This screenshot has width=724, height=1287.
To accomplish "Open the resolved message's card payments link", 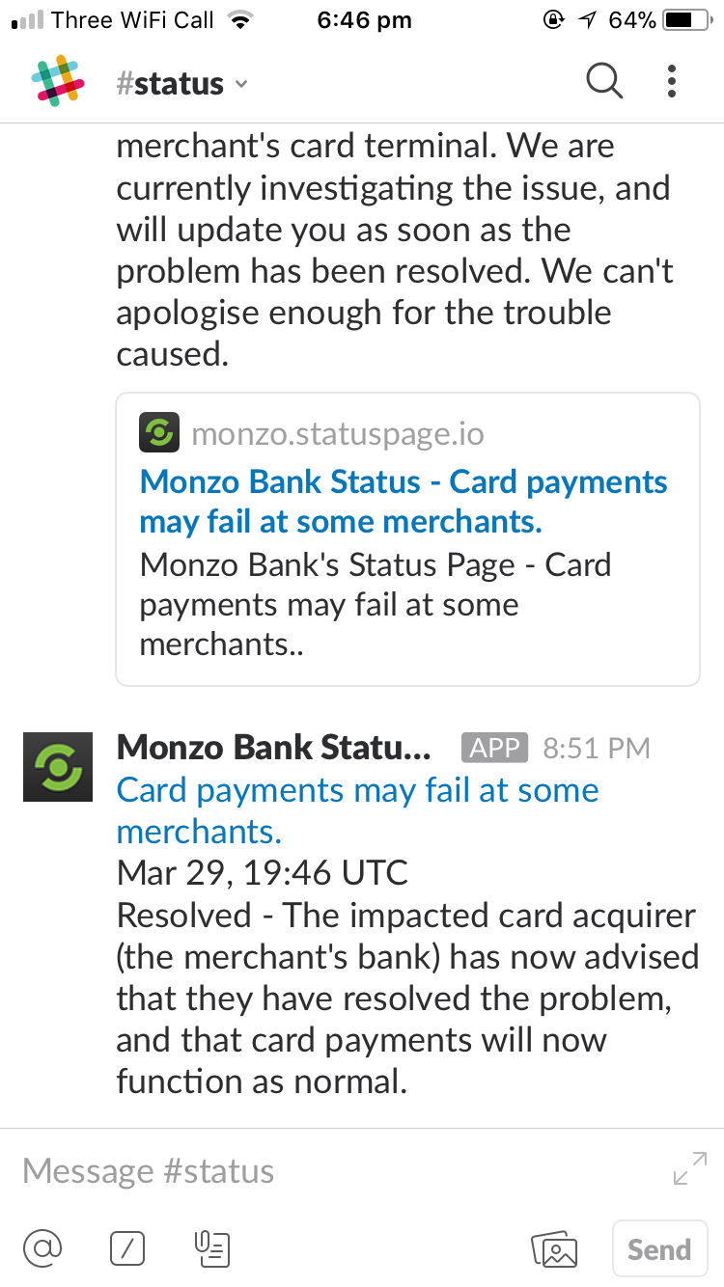I will pyautogui.click(x=357, y=810).
